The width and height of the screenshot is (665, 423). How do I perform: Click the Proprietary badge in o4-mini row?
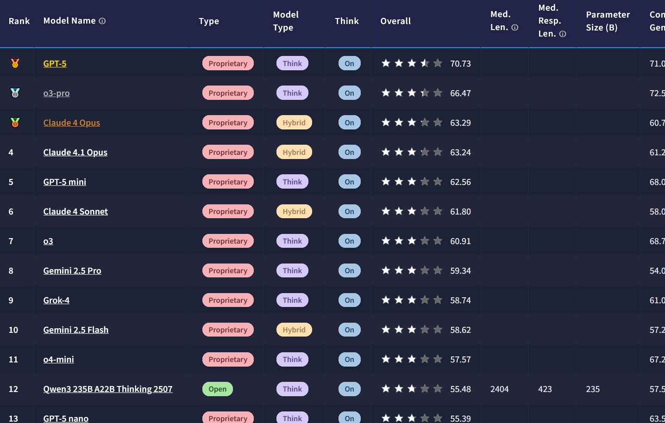tap(228, 359)
